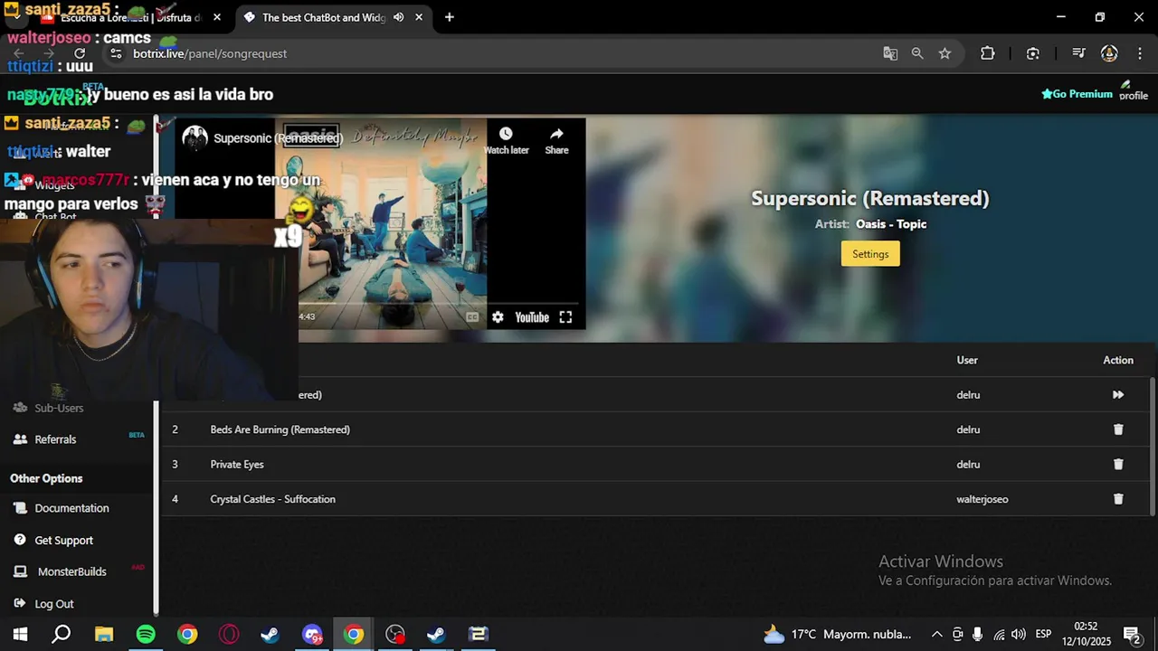Delete Crystal Castles - Suffocation from queue
Screen dimensions: 1158x651
[x=1118, y=499]
